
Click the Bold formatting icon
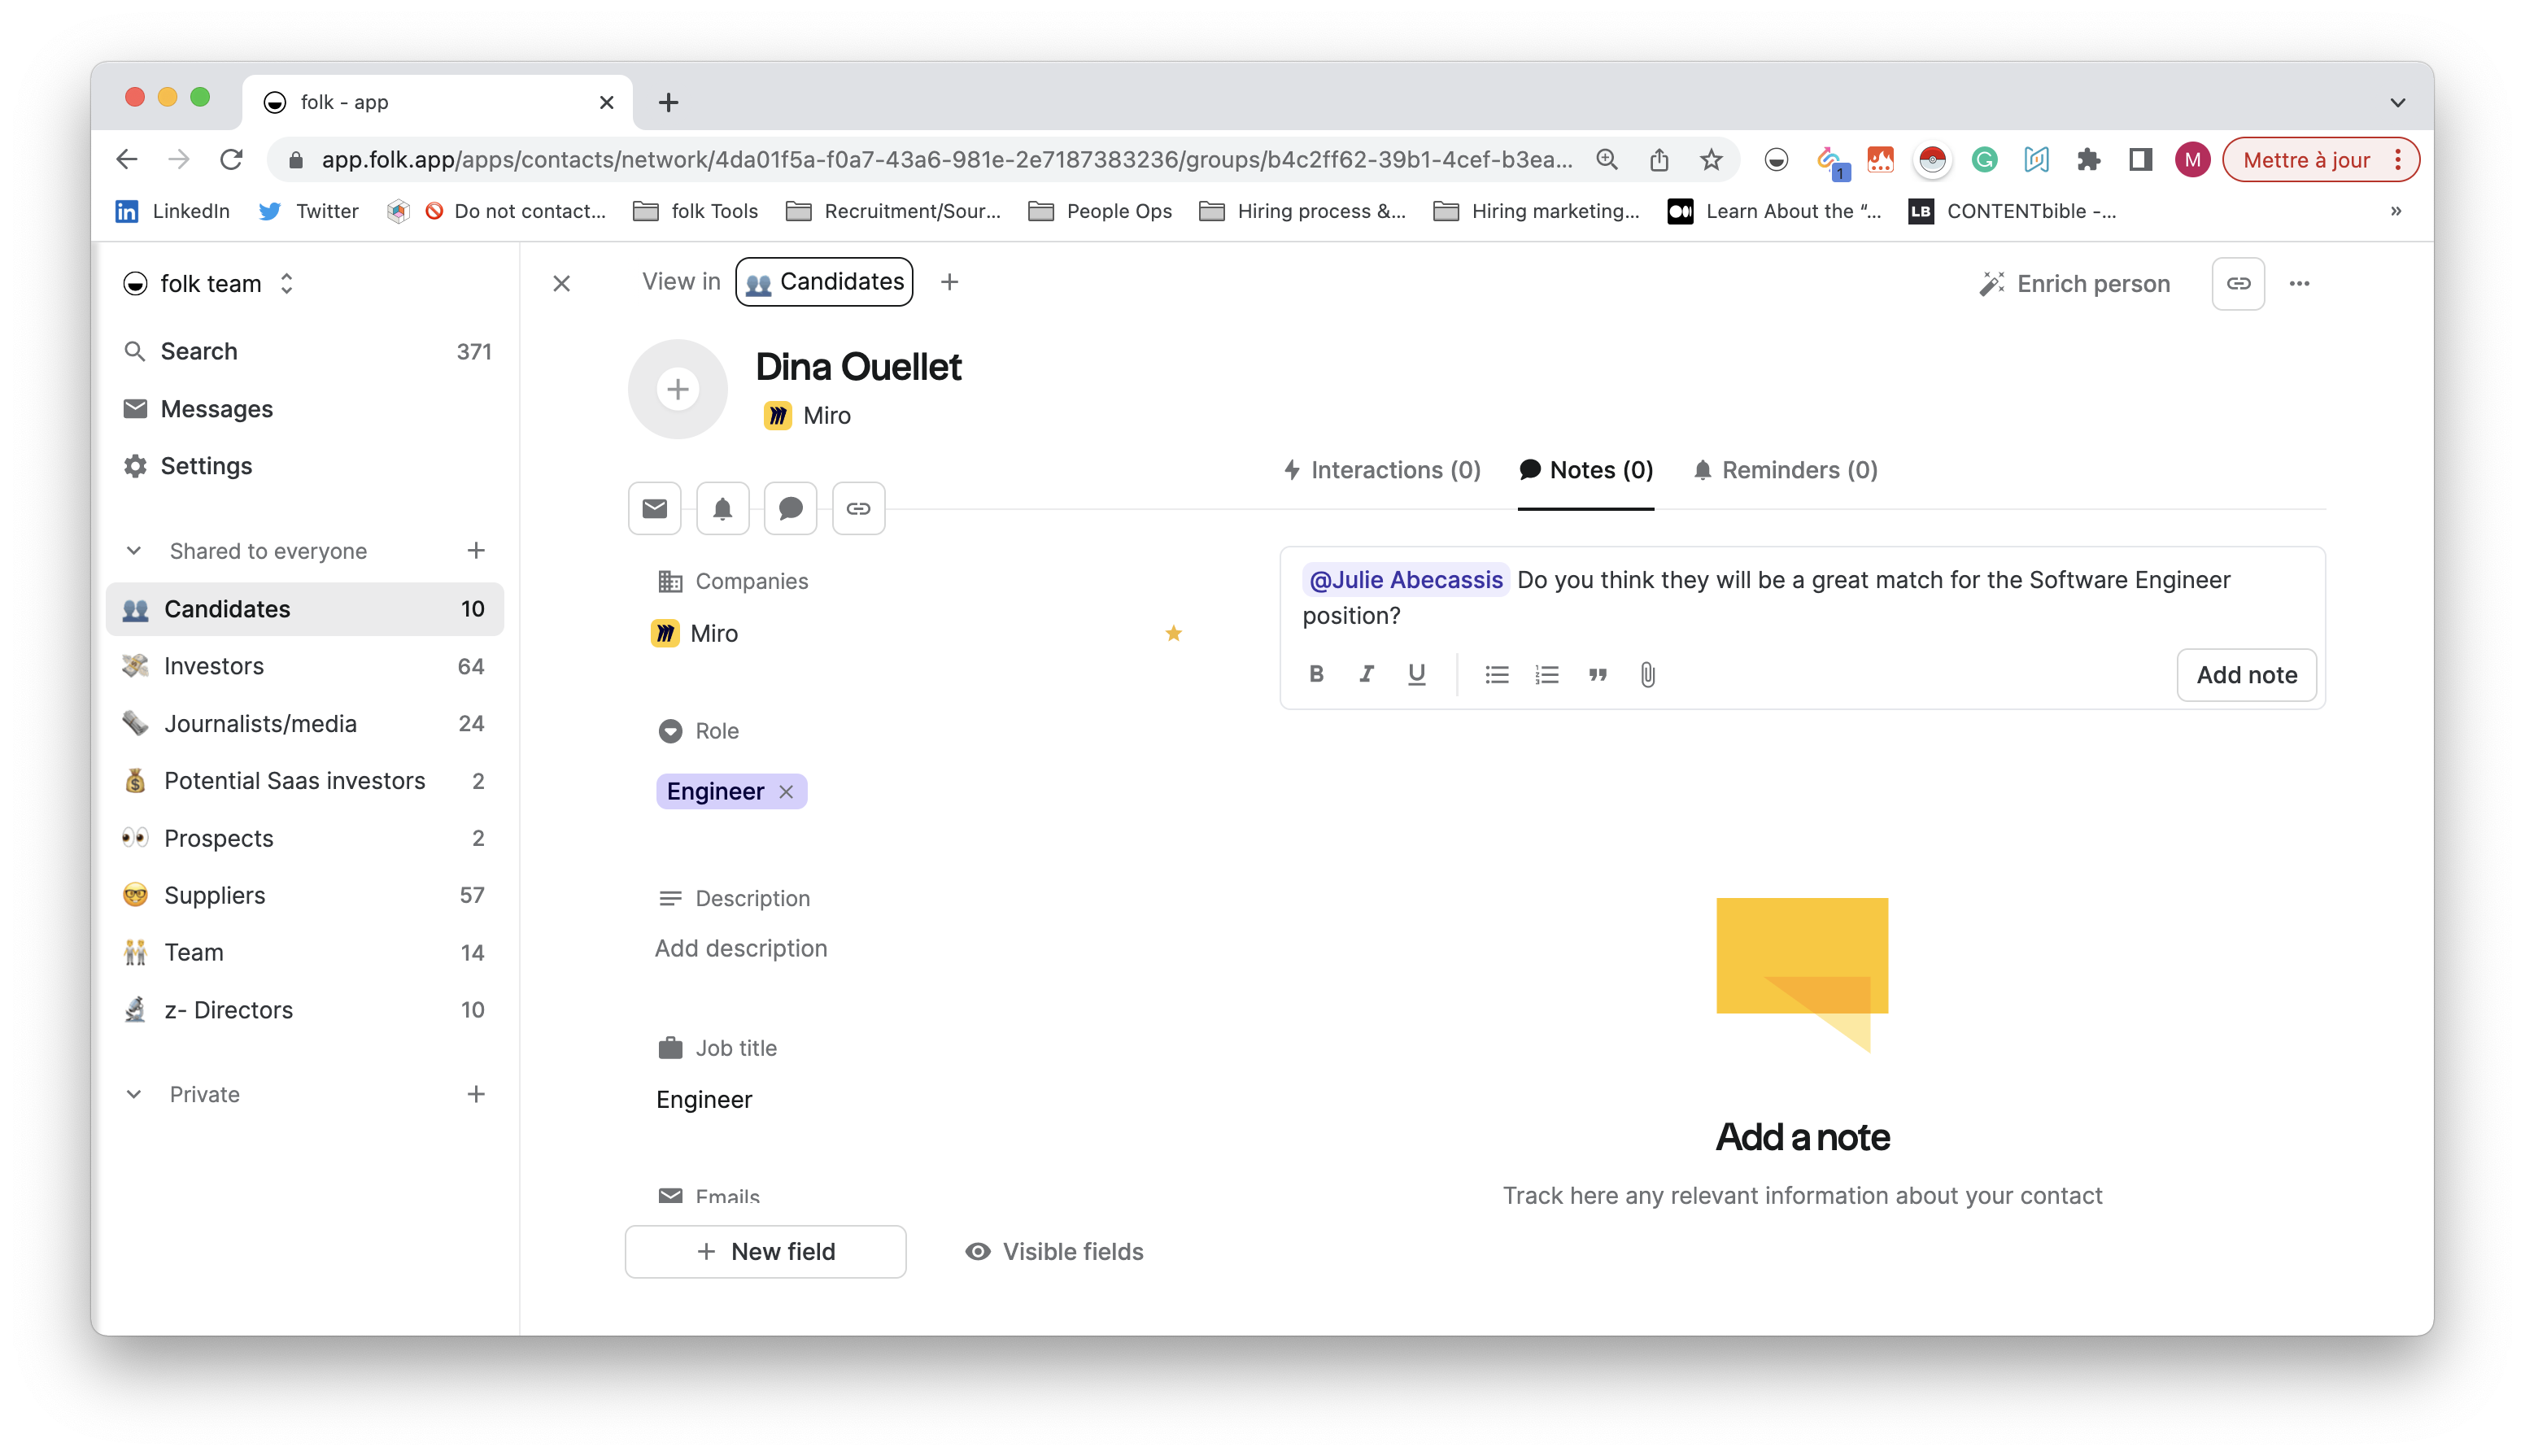(1316, 674)
